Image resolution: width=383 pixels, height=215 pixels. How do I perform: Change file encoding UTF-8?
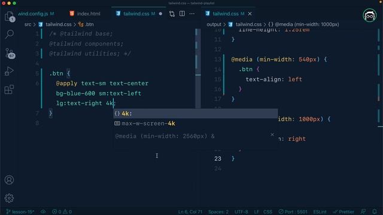(241, 211)
